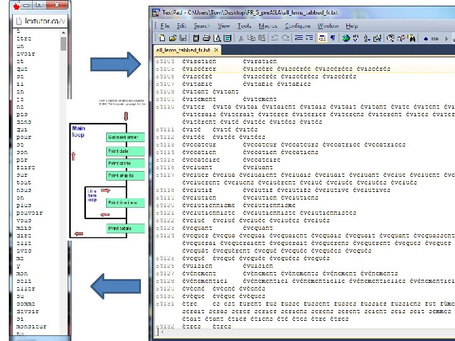Click the page icon beside the lextutor.ca address
Image resolution: width=455 pixels, height=341 pixels.
[19, 21]
